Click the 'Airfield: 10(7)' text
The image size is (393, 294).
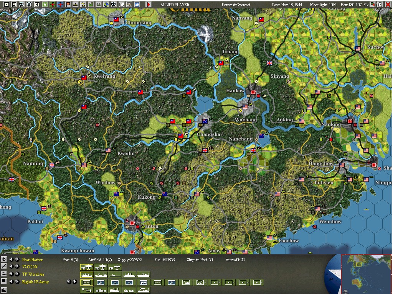pyautogui.click(x=100, y=260)
